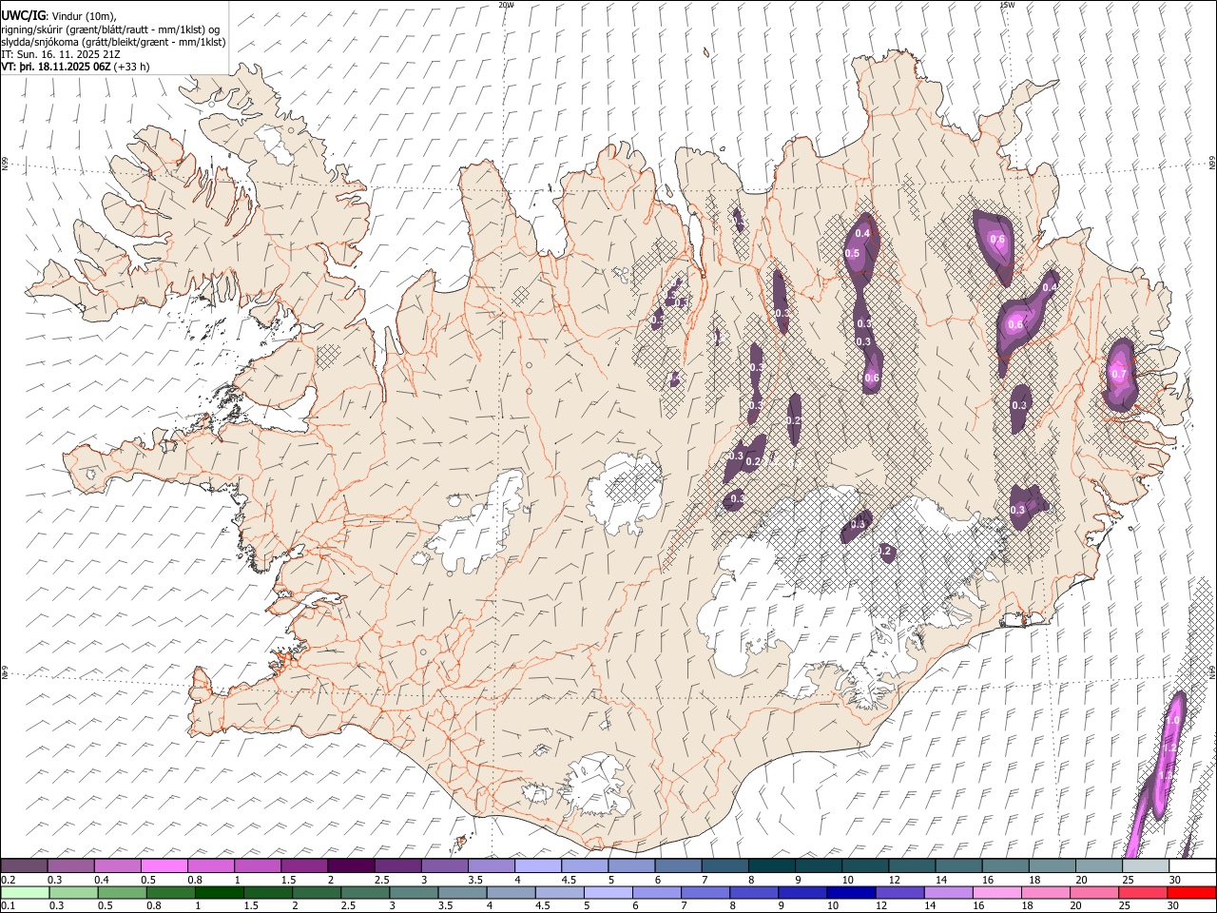Click the blue swatch starting at 8 in bottom row

(754, 892)
